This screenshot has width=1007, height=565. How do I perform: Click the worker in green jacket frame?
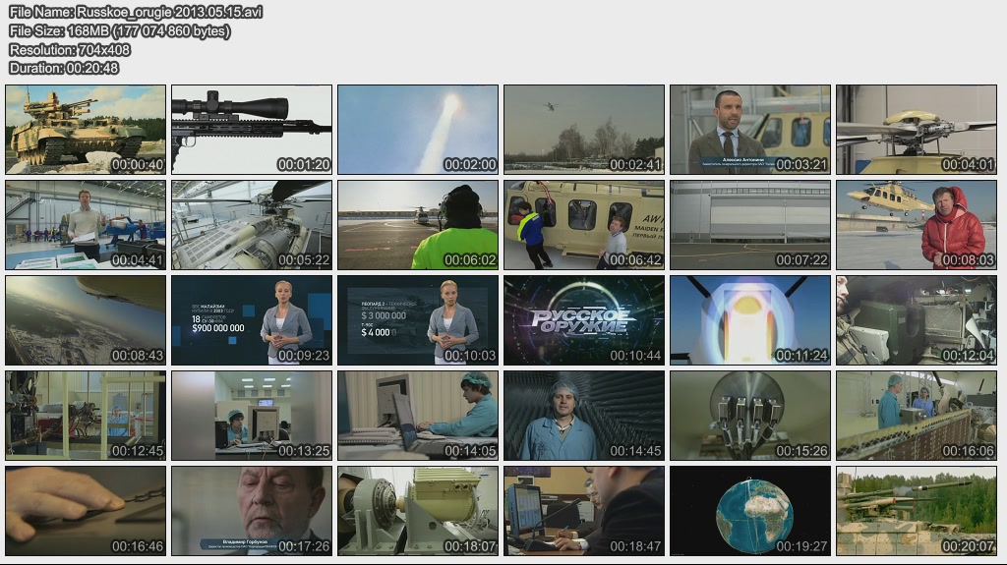coord(418,225)
